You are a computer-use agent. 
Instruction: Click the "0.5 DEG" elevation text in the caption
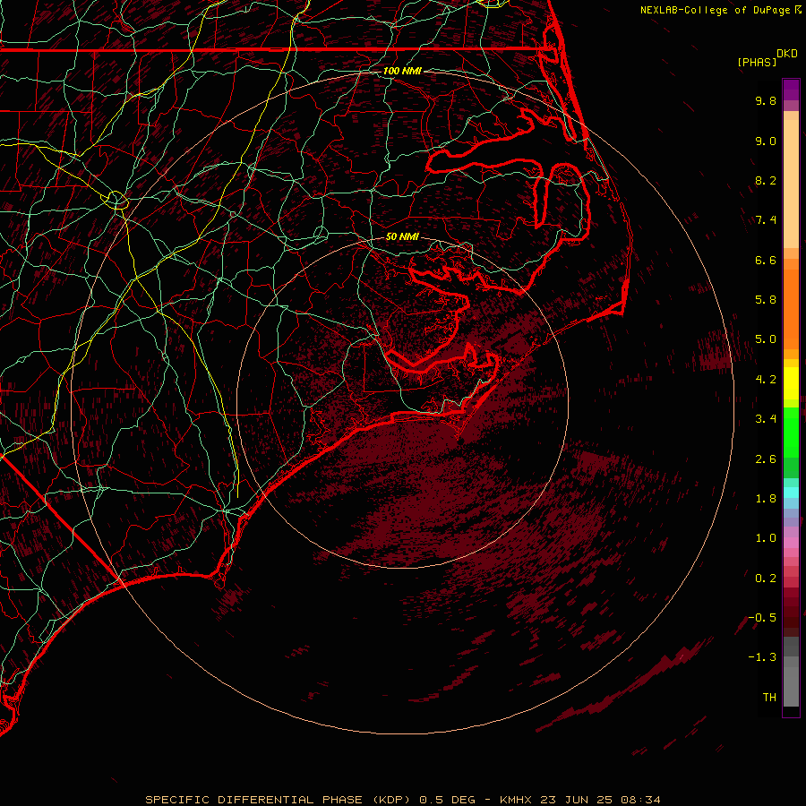447,800
